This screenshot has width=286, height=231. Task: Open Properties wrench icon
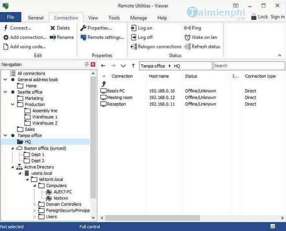click(83, 28)
